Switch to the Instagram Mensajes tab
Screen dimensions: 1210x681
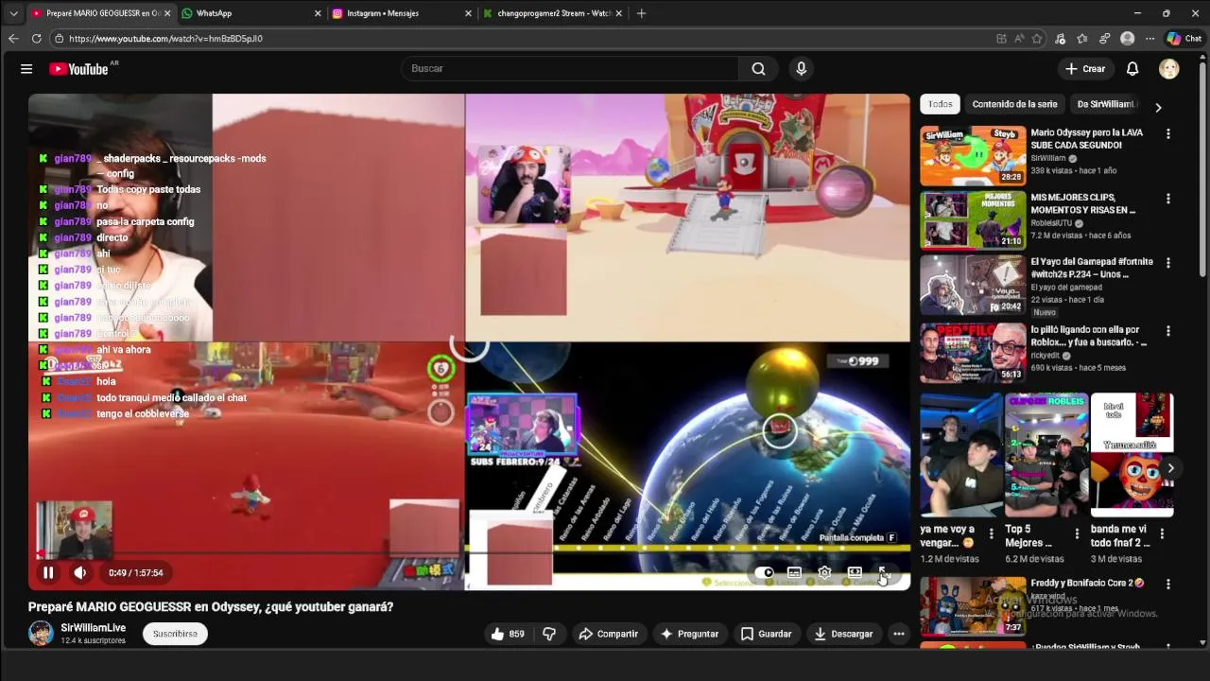click(401, 13)
